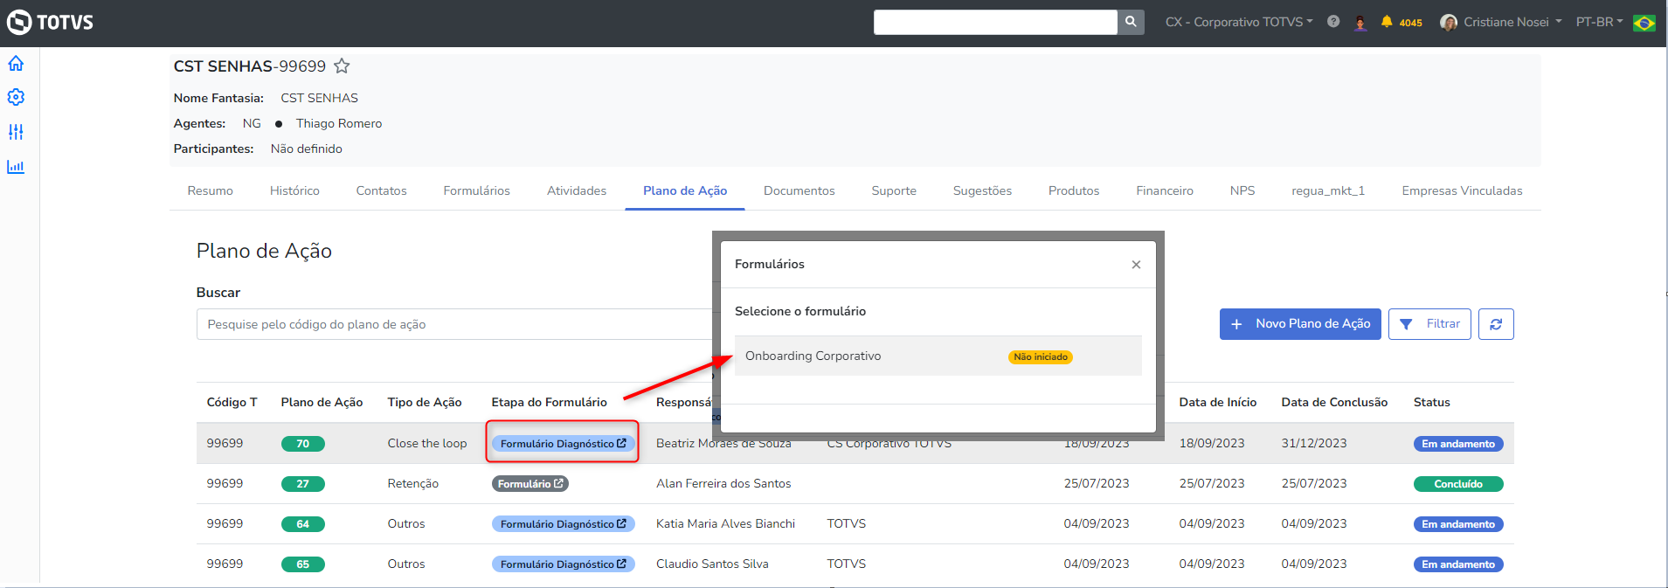Click the TOTVS logo
Image resolution: width=1668 pixels, height=588 pixels.
pos(50,22)
